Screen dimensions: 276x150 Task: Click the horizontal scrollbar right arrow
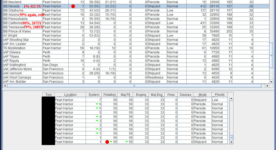[267, 86]
